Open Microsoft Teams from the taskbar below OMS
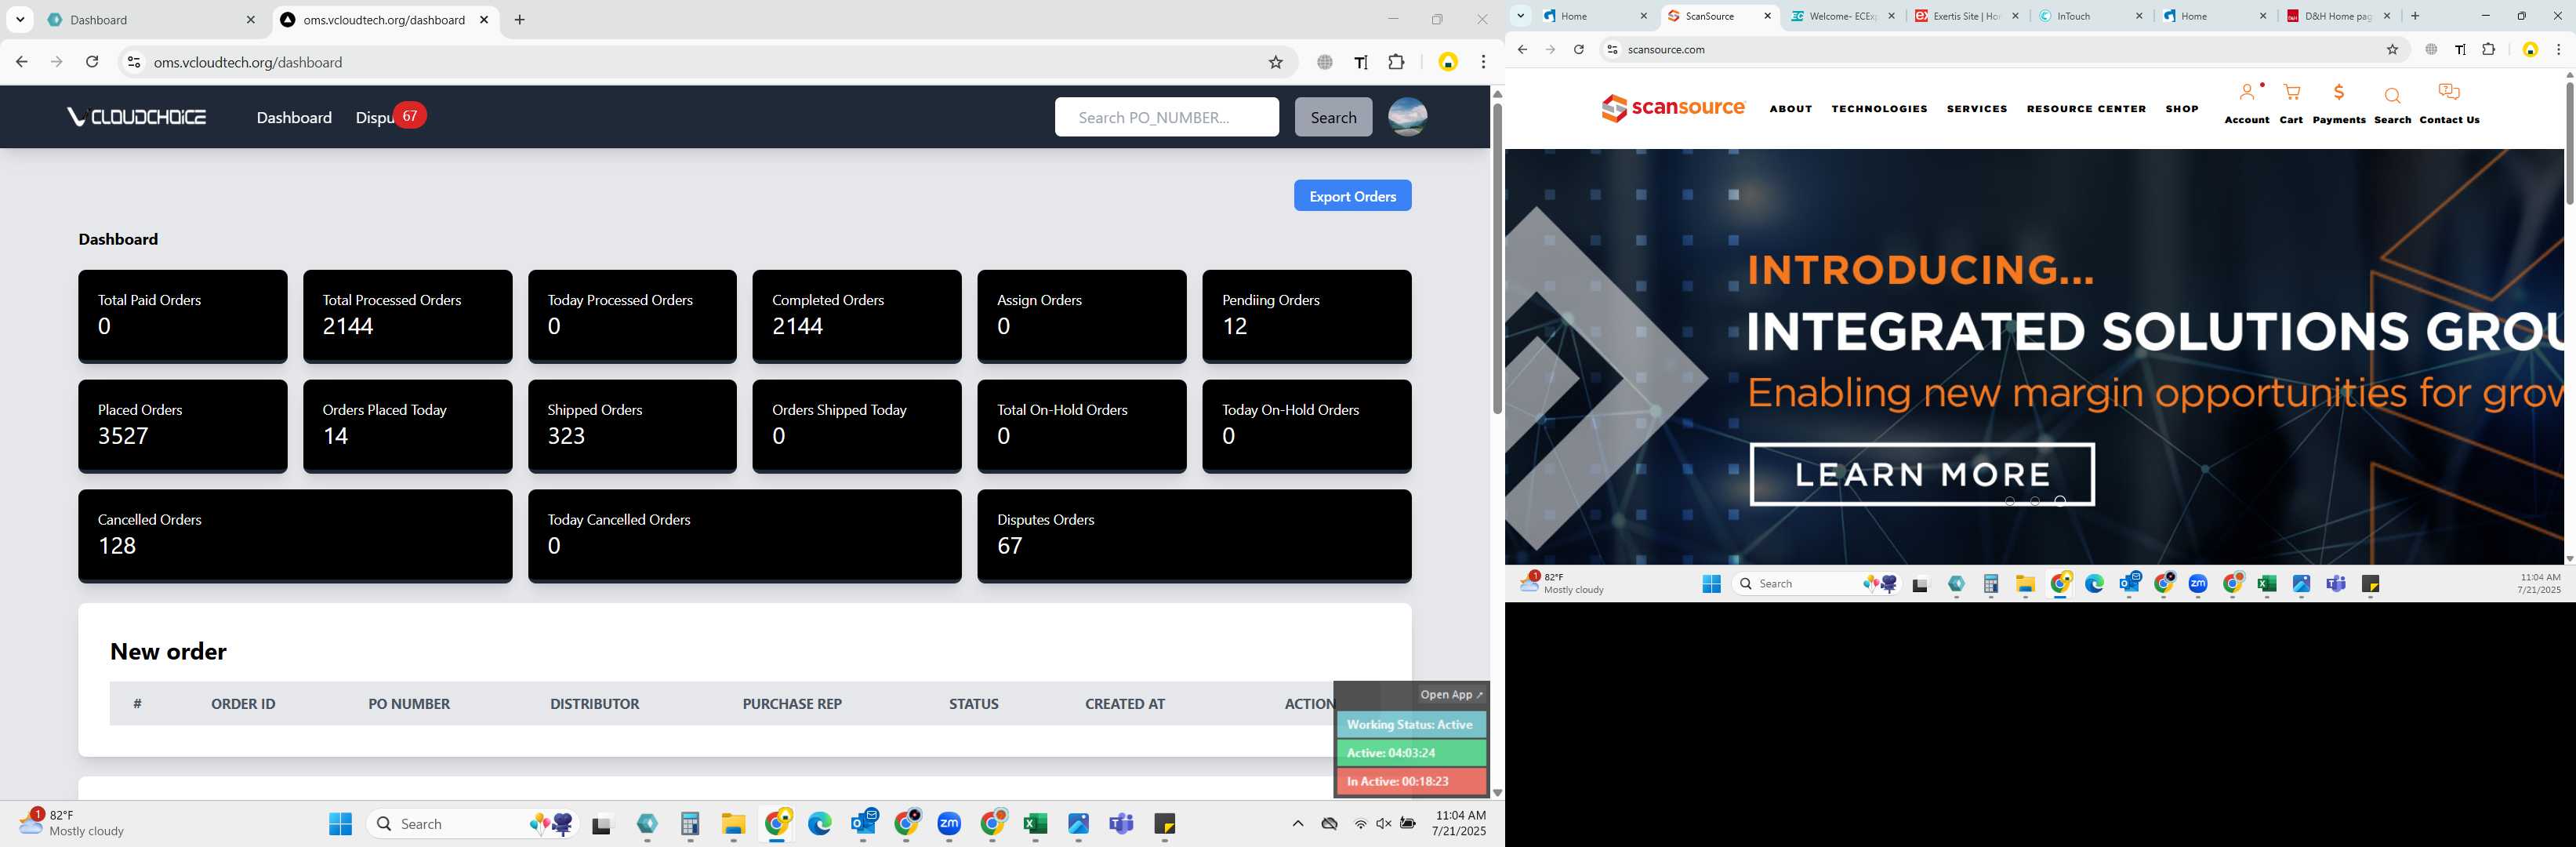This screenshot has width=2576, height=847. pyautogui.click(x=1121, y=824)
